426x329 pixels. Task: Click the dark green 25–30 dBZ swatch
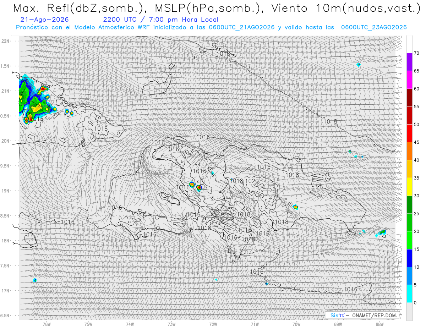tap(409, 205)
